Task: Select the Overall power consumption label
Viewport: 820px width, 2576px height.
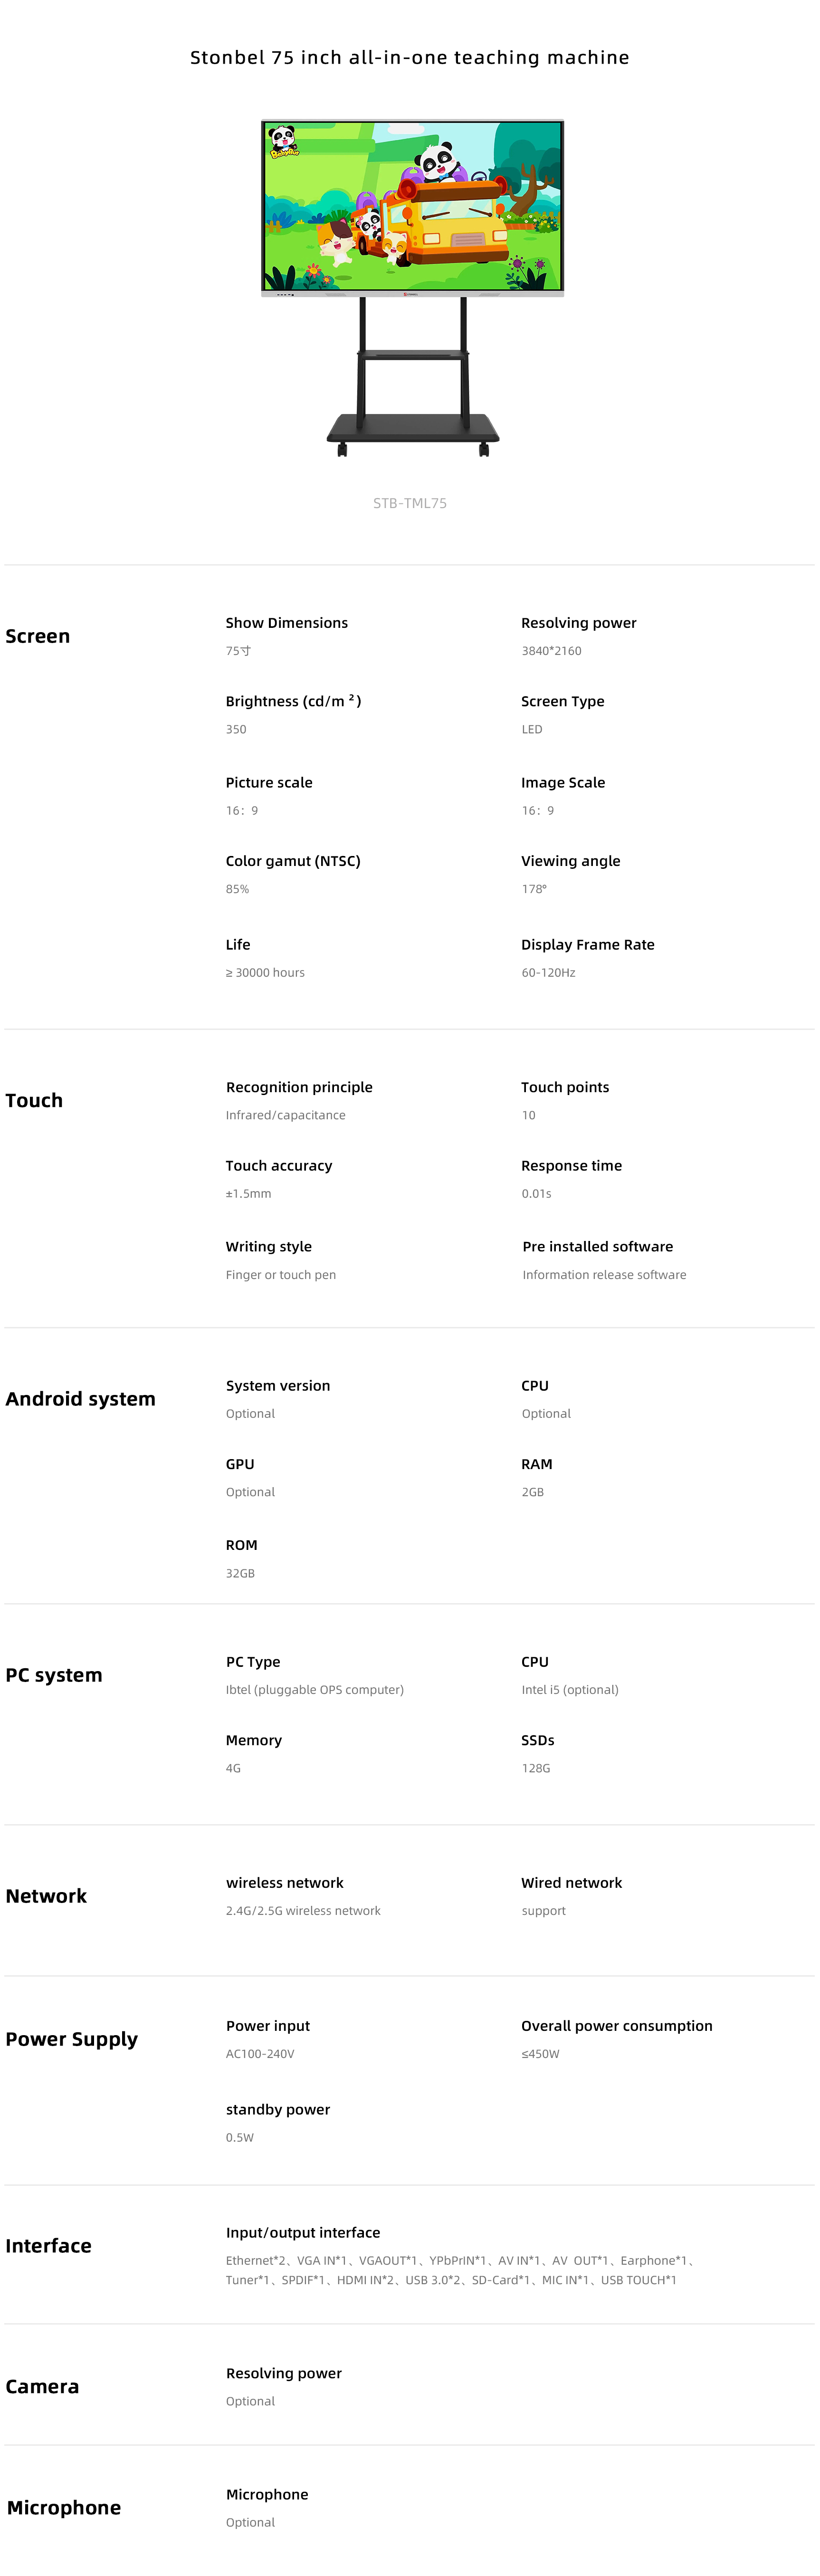Action: 617,2026
